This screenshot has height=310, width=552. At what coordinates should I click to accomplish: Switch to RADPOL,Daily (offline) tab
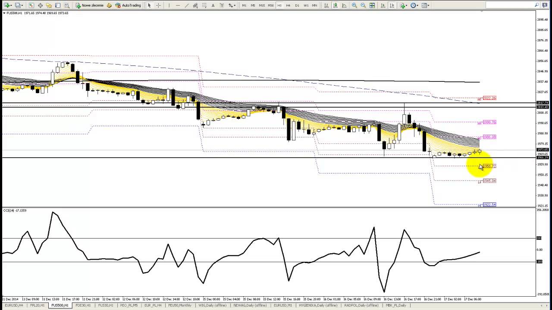tap(361, 305)
